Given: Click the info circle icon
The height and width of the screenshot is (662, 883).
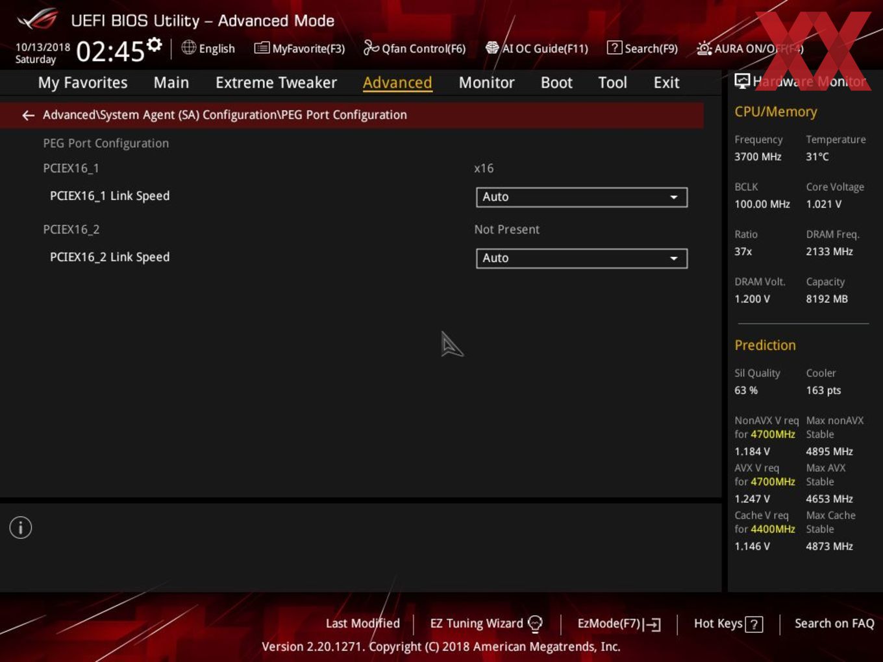Looking at the screenshot, I should tap(21, 528).
